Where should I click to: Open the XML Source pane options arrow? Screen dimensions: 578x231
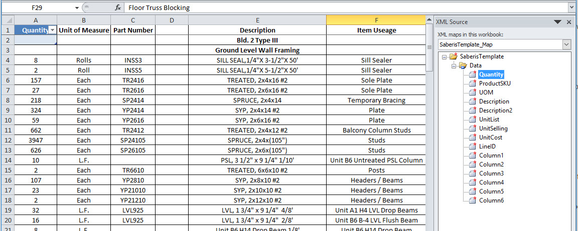click(x=557, y=22)
